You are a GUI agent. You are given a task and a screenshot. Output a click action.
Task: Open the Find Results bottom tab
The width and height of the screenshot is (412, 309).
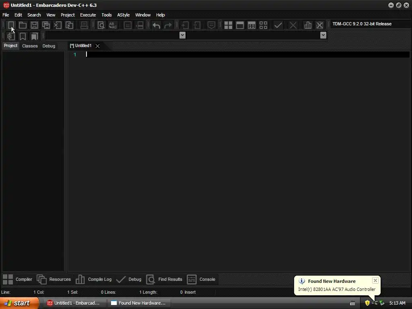164,279
